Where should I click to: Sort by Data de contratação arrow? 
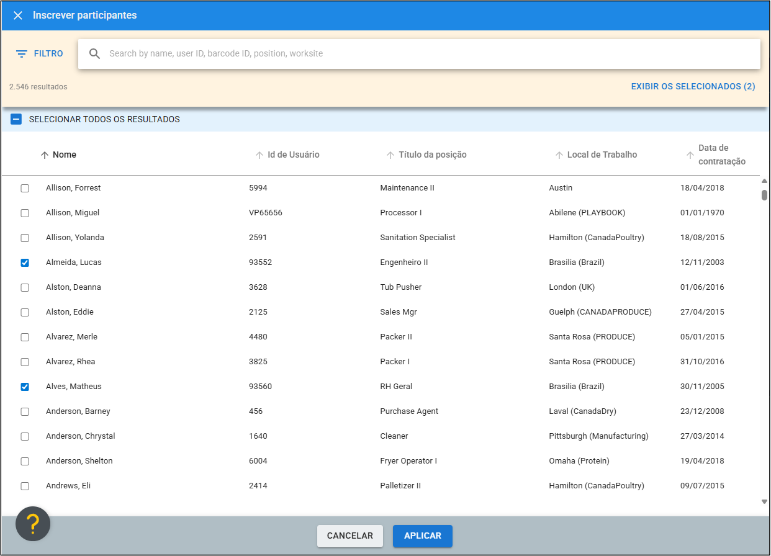pyautogui.click(x=690, y=155)
